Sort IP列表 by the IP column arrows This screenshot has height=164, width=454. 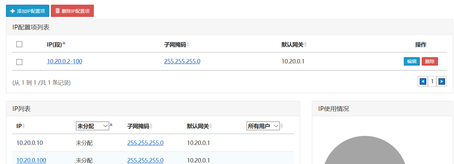[24, 126]
